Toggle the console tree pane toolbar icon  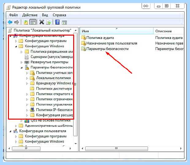(x=33, y=22)
